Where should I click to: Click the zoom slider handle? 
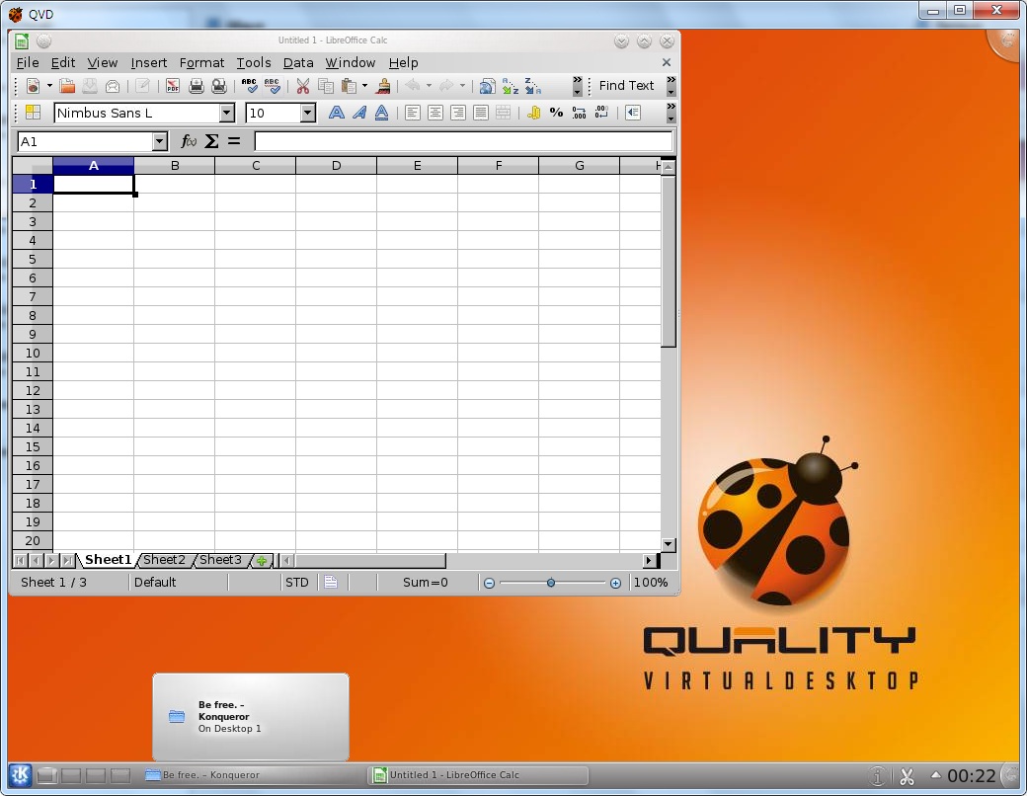(551, 583)
